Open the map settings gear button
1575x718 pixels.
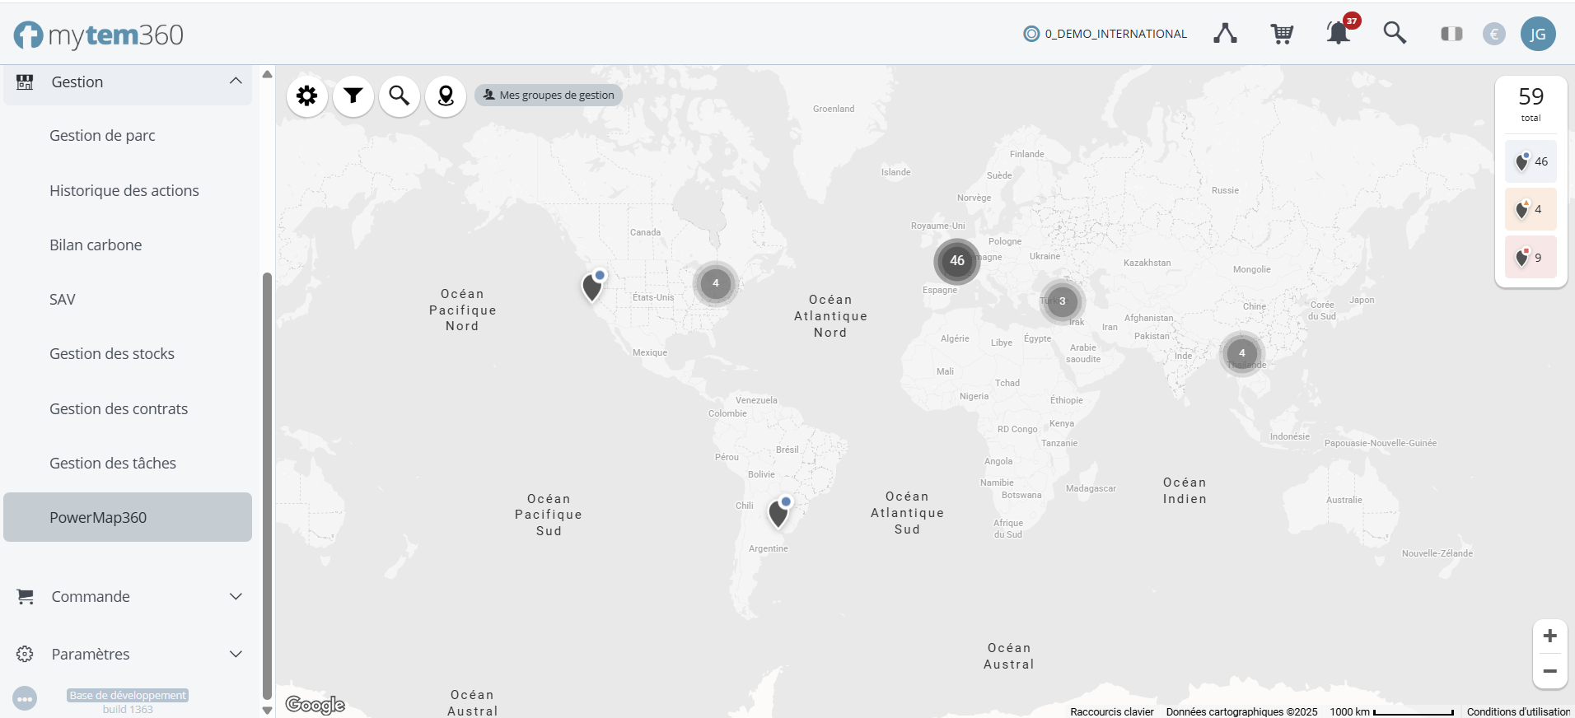point(307,96)
